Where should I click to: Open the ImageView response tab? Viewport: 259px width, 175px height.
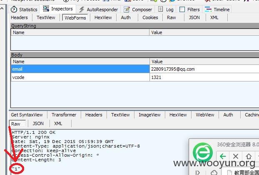coord(149,115)
